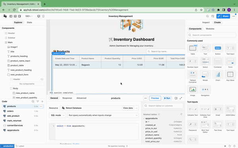Add a Password component
The image size is (238, 148).
(193, 126)
